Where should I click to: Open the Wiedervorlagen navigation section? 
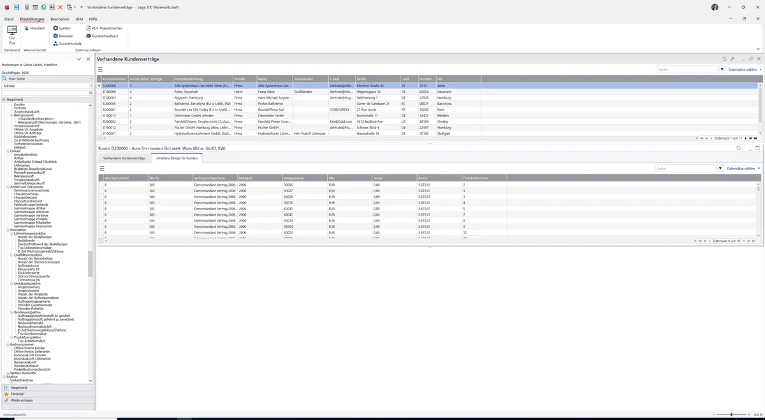[x=47, y=400]
